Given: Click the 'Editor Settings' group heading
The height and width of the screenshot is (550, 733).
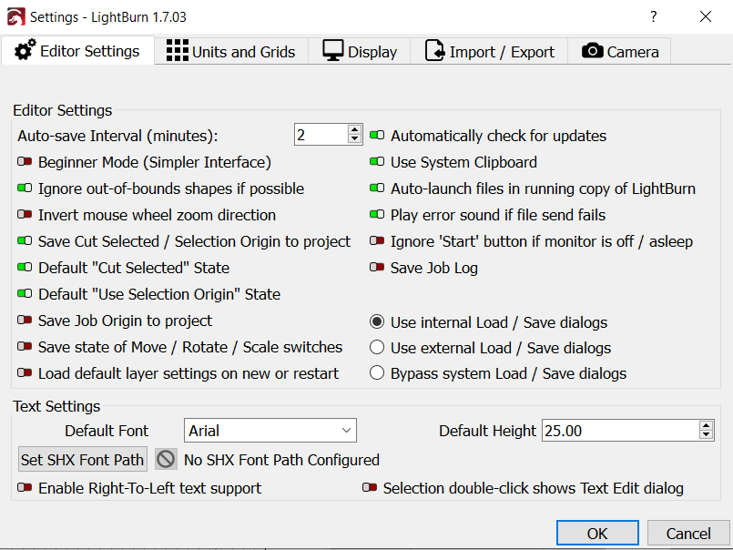Looking at the screenshot, I should (63, 110).
